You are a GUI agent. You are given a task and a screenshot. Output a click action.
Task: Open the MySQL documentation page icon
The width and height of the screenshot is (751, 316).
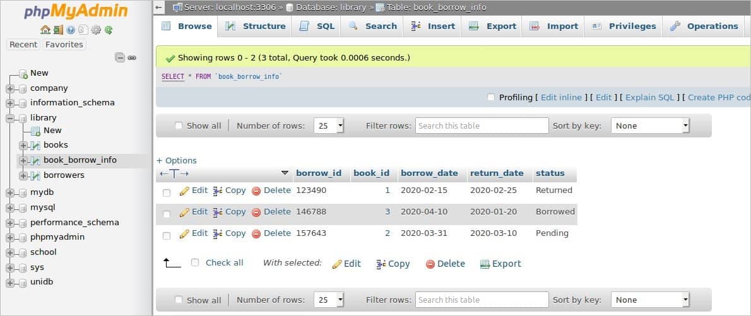point(83,30)
